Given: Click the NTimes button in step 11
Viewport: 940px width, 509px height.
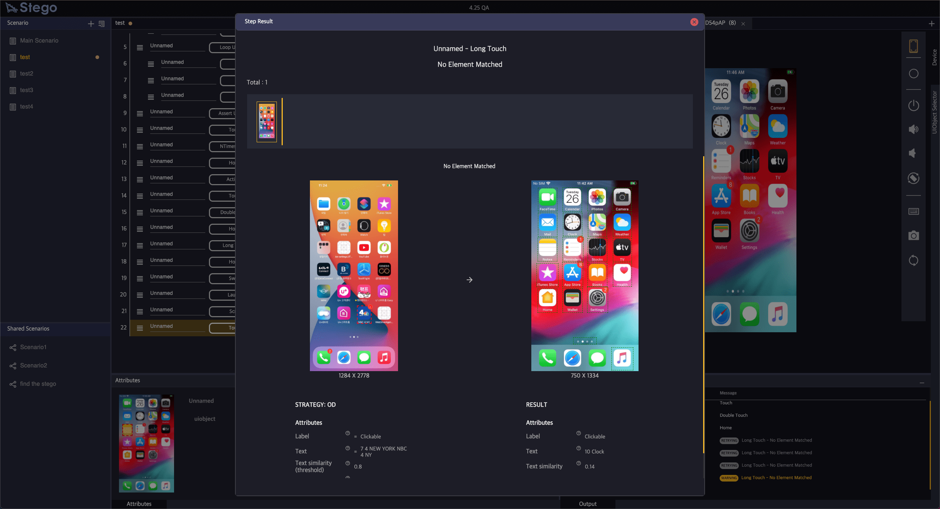Looking at the screenshot, I should 223,146.
